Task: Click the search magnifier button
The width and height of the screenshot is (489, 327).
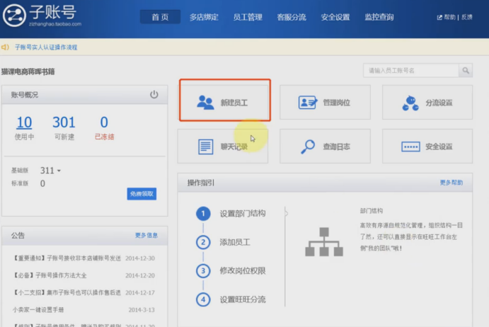Action: (466, 71)
